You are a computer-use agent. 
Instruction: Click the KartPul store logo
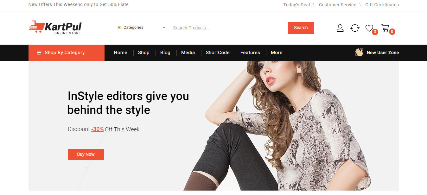(x=55, y=28)
